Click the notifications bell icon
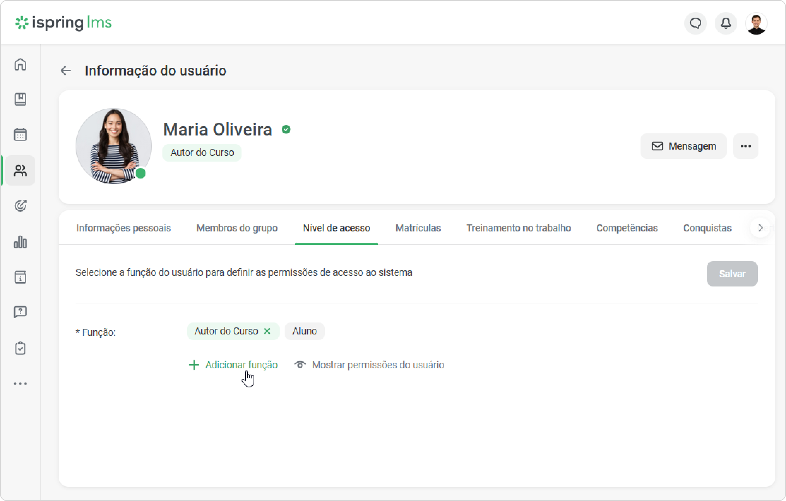 pyautogui.click(x=726, y=23)
